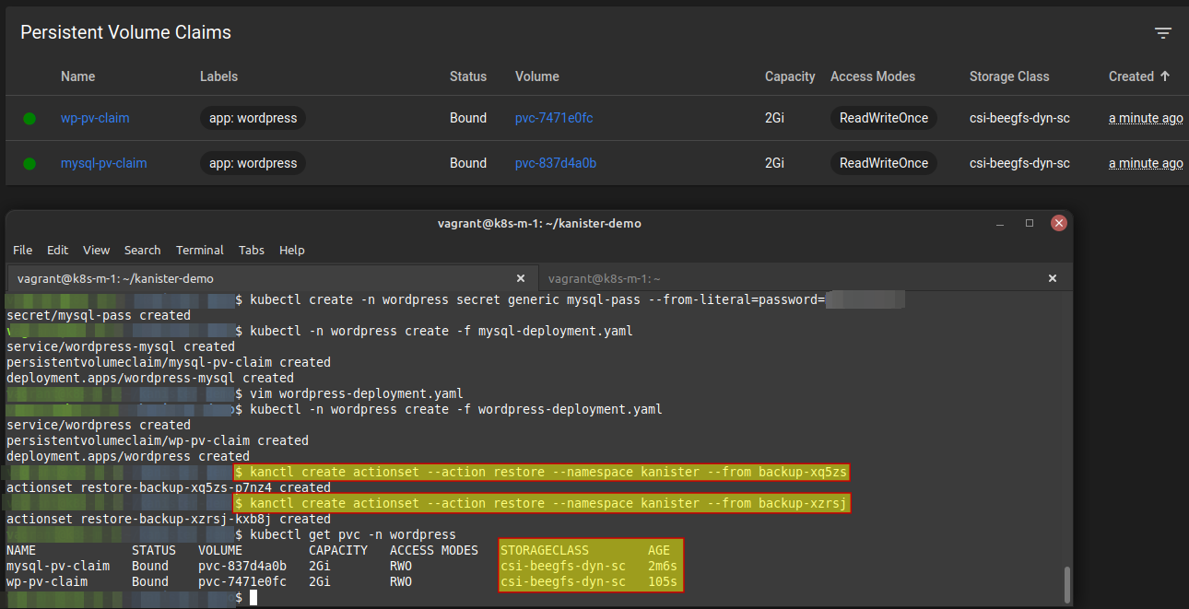Viewport: 1189px width, 609px height.
Task: Click the Persistent Volume Claims heading
Action: [x=126, y=32]
